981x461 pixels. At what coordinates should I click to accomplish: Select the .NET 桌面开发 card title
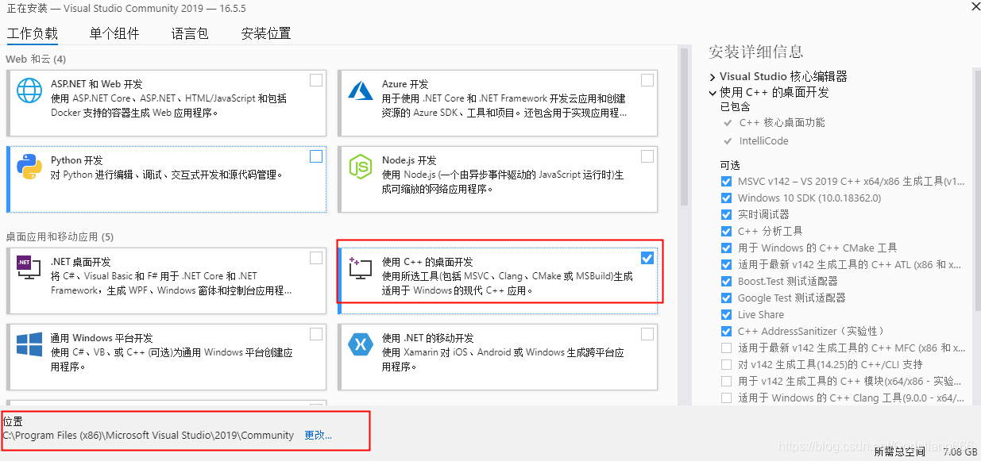pyautogui.click(x=80, y=261)
